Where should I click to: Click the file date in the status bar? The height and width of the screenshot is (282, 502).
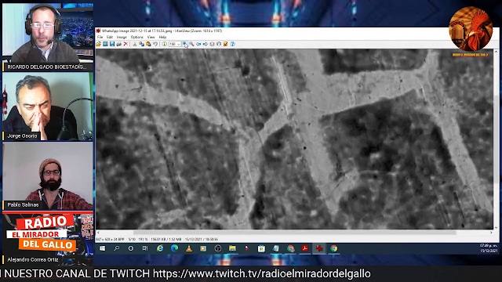click(x=202, y=239)
